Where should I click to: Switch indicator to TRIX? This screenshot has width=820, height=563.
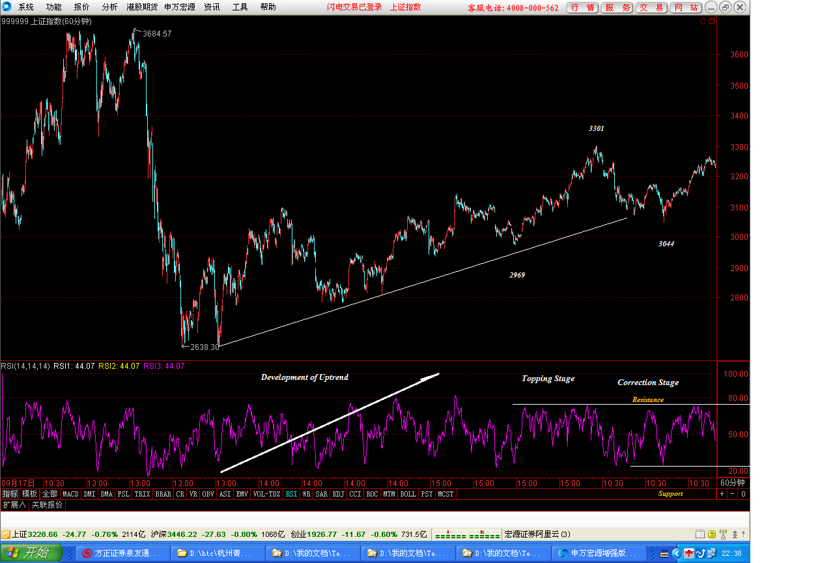pos(142,494)
